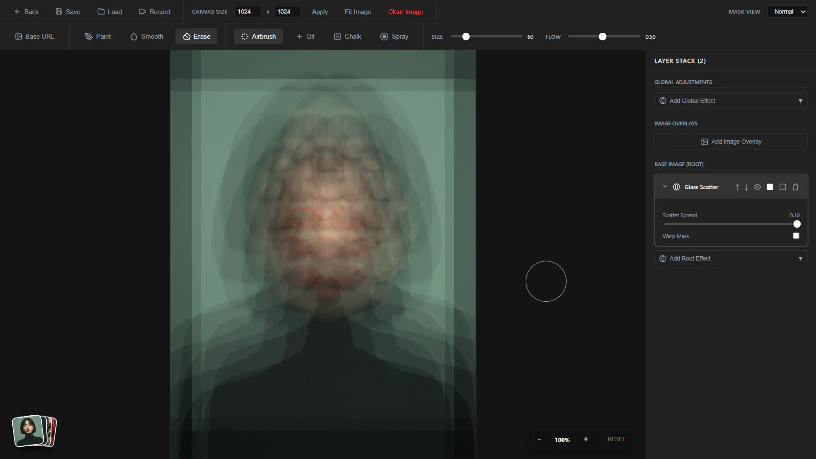Choose the Spray brush type
This screenshot has height=459, width=816.
click(x=394, y=37)
